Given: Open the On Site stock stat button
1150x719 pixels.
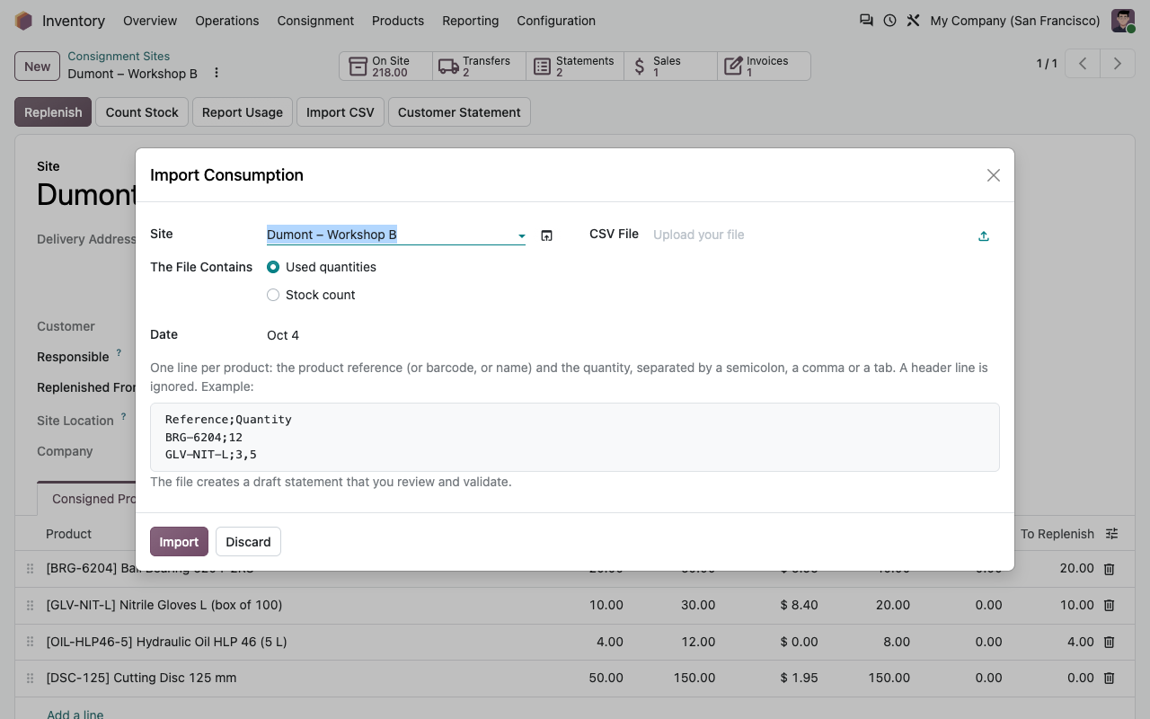Looking at the screenshot, I should point(385,67).
